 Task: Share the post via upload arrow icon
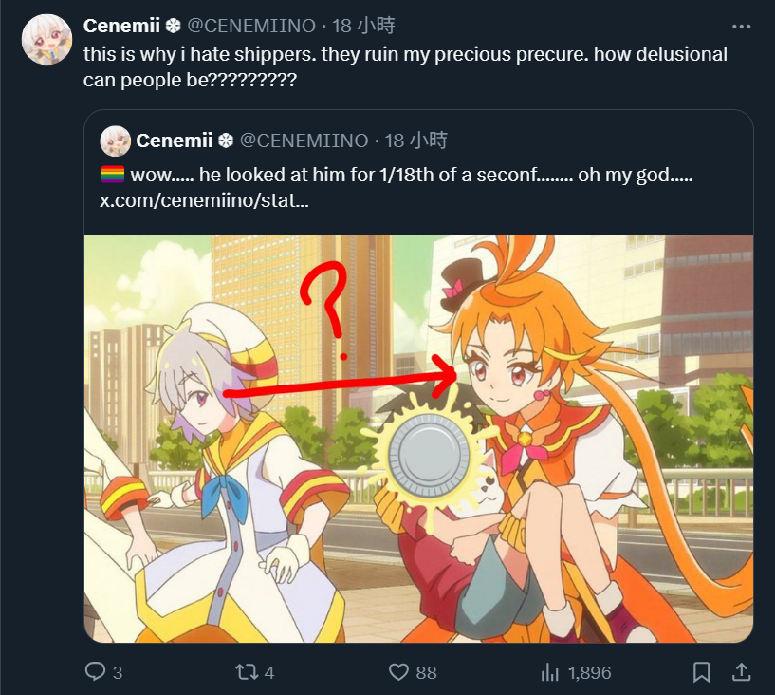[742, 672]
